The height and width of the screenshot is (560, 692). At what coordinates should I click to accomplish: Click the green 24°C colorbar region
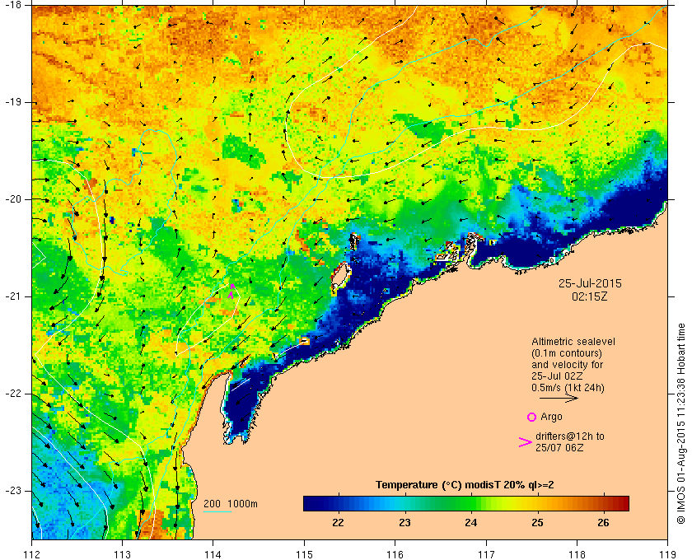471,503
